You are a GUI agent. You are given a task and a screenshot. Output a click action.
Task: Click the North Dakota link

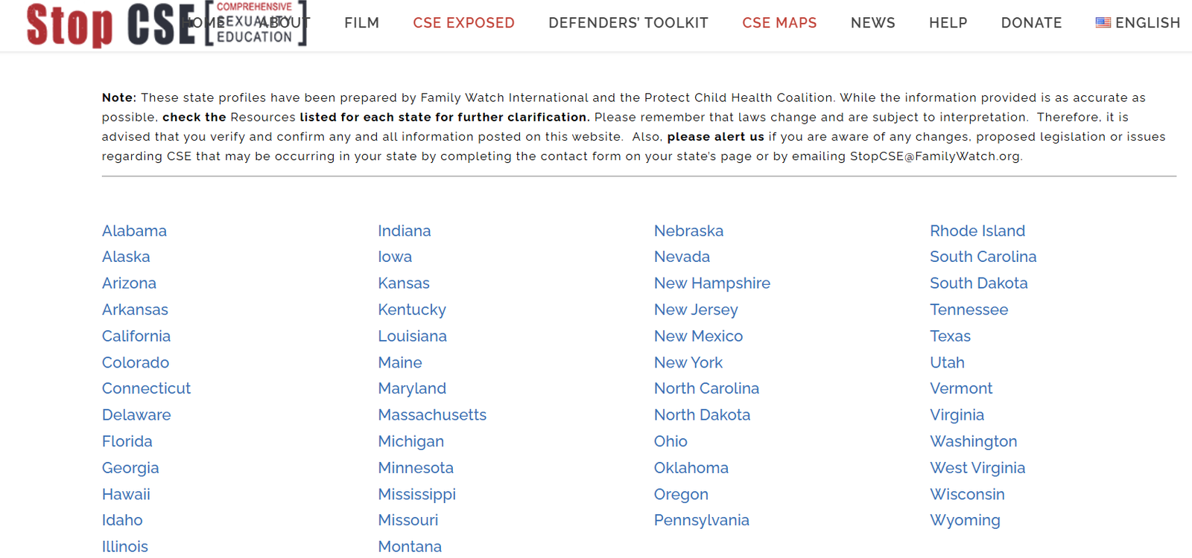pos(702,415)
